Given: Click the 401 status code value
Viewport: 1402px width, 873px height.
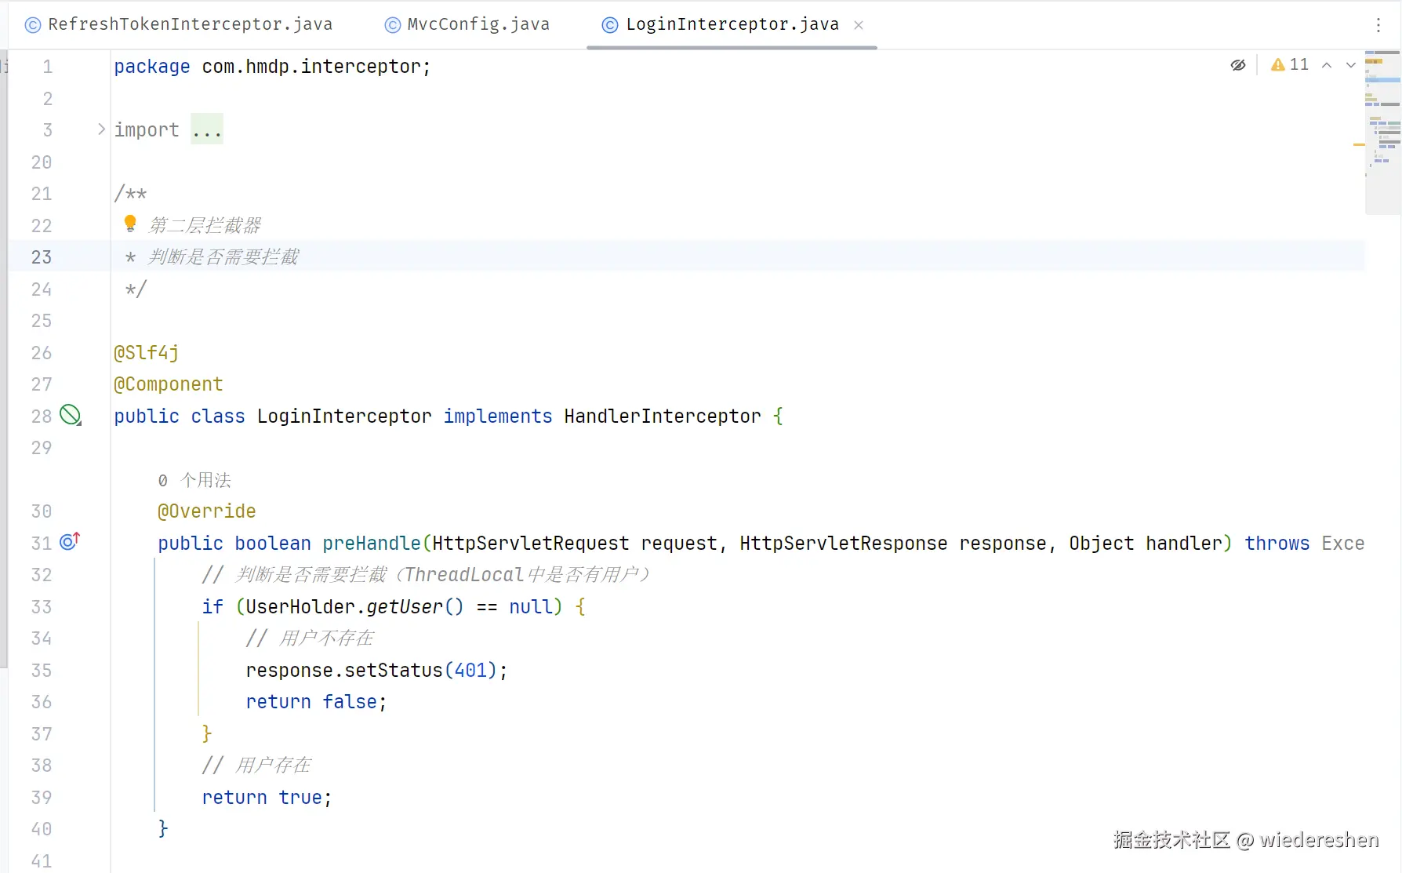Looking at the screenshot, I should (x=470, y=671).
